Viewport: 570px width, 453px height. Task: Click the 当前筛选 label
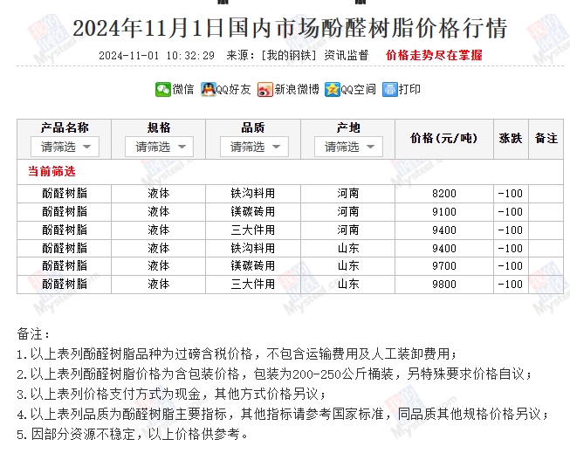pyautogui.click(x=52, y=171)
